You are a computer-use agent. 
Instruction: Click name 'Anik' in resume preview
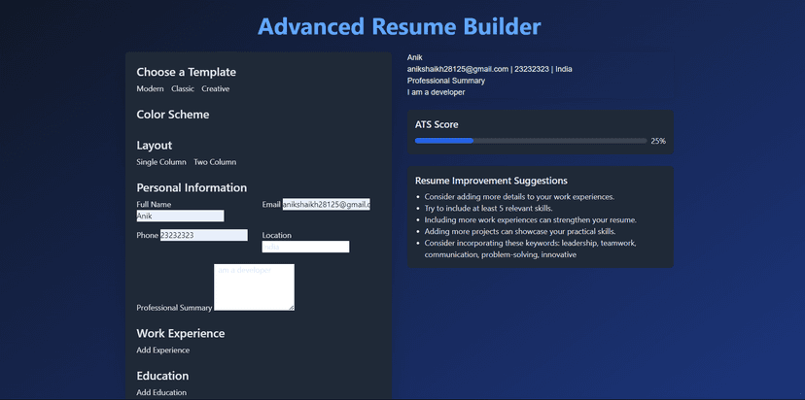[x=414, y=57]
